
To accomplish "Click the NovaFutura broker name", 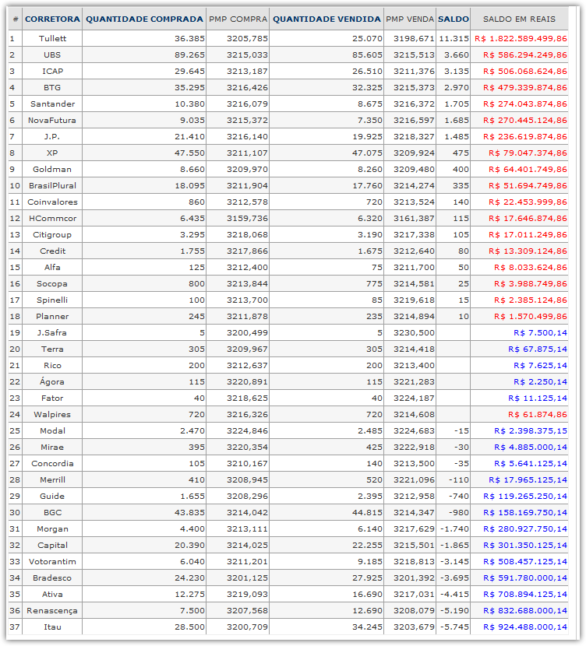I will tap(52, 121).
